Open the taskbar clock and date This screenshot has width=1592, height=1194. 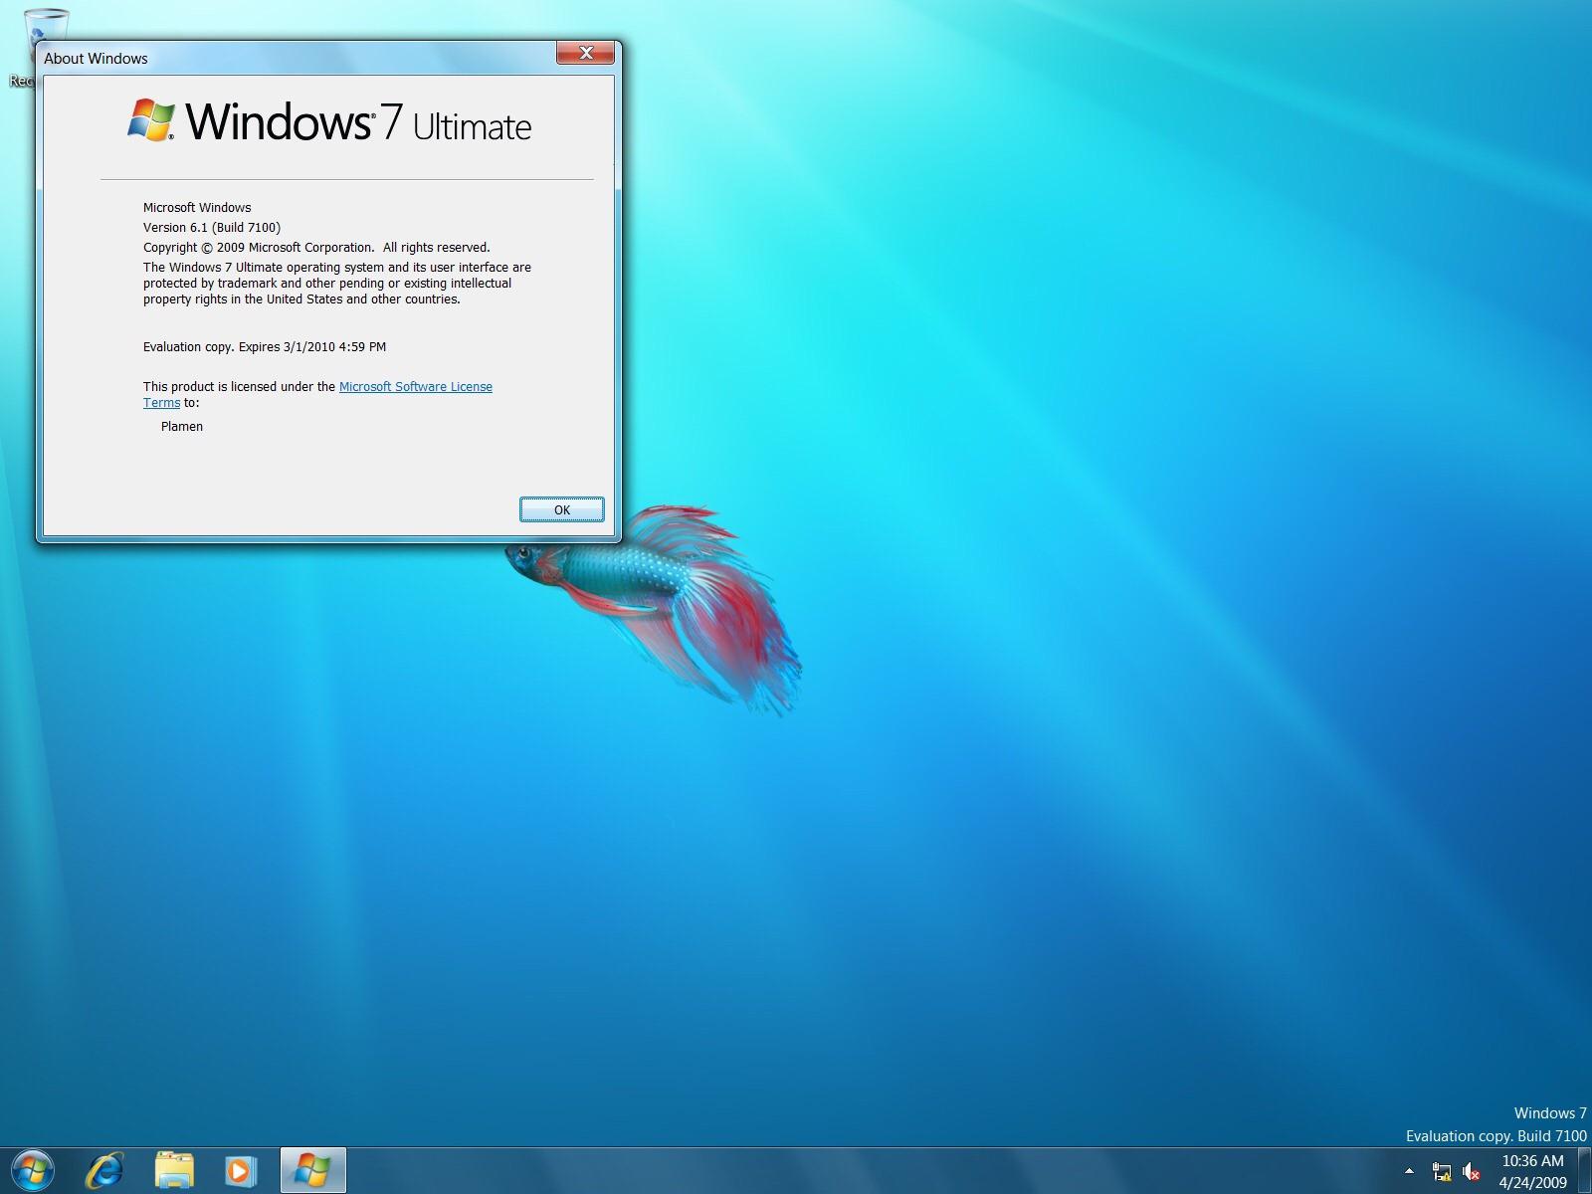click(x=1532, y=1171)
